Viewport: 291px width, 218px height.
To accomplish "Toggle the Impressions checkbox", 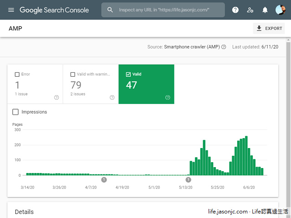I will click(x=16, y=112).
